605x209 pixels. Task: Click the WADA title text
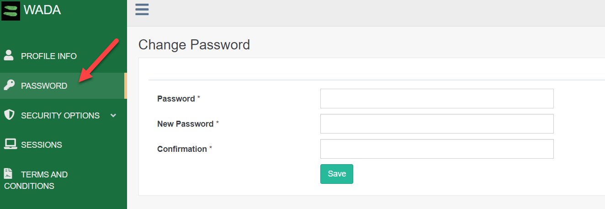tap(42, 10)
